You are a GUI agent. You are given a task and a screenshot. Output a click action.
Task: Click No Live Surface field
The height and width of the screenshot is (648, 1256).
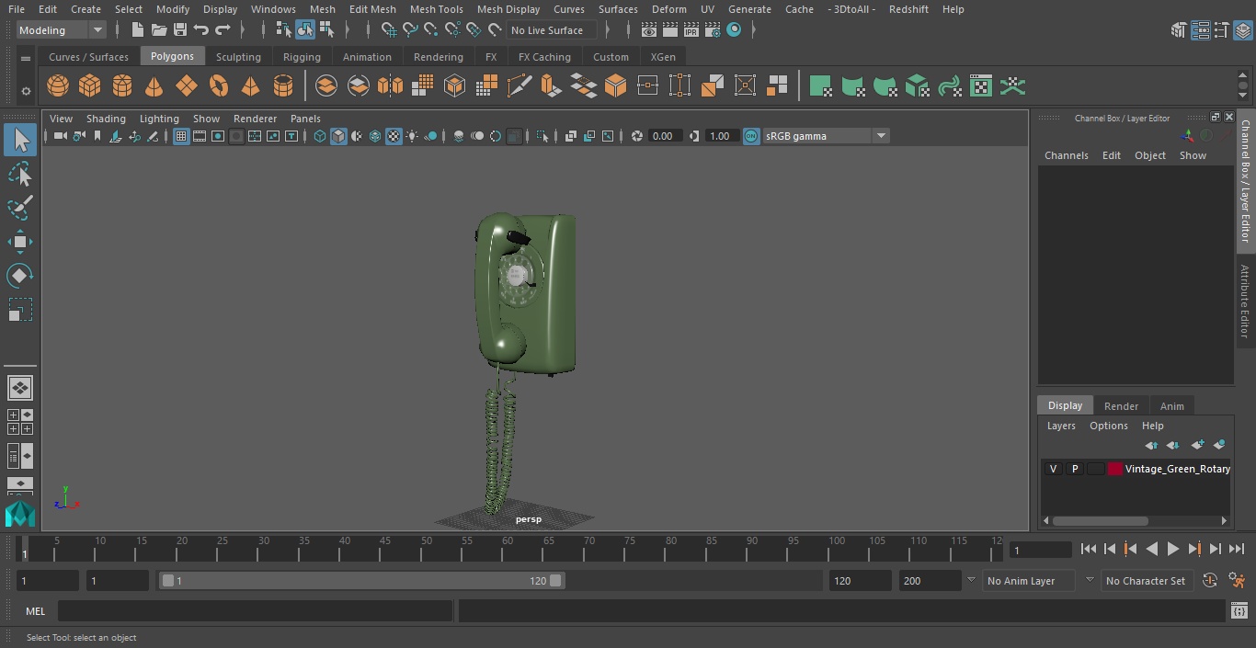[x=552, y=30]
